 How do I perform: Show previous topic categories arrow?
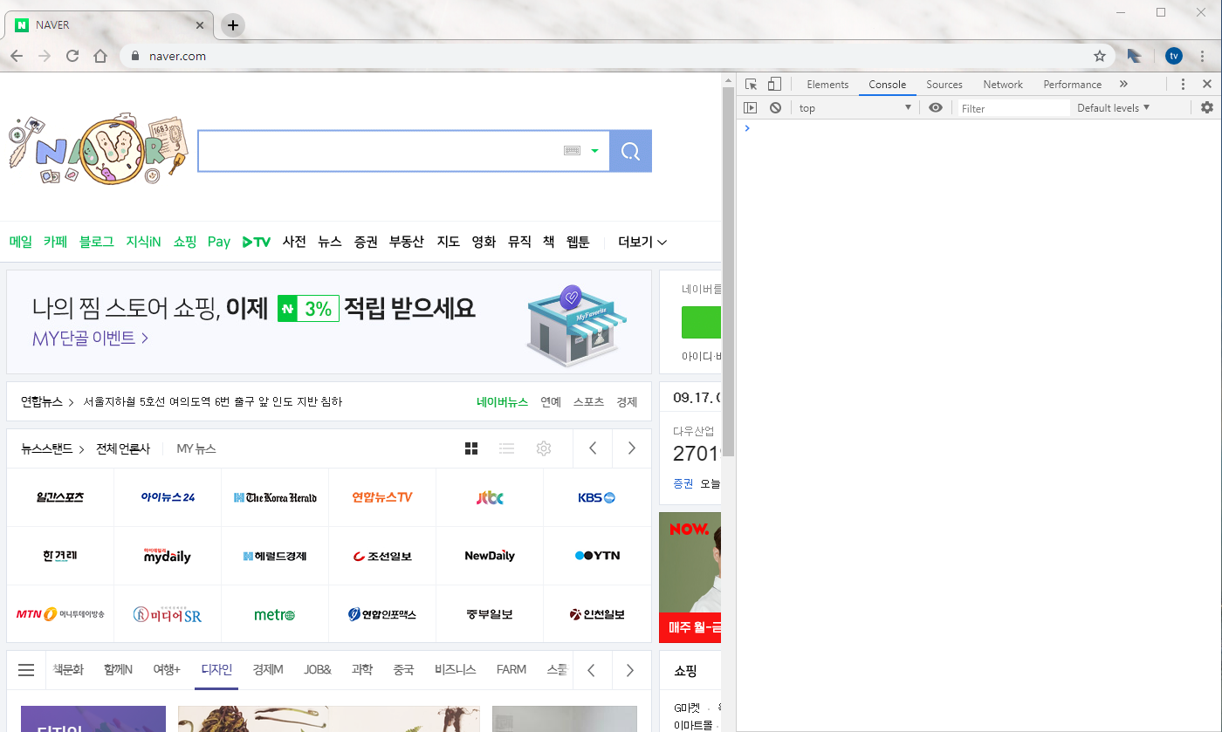click(x=591, y=670)
